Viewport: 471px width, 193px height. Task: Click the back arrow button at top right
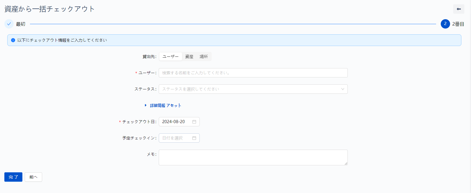[x=458, y=9]
